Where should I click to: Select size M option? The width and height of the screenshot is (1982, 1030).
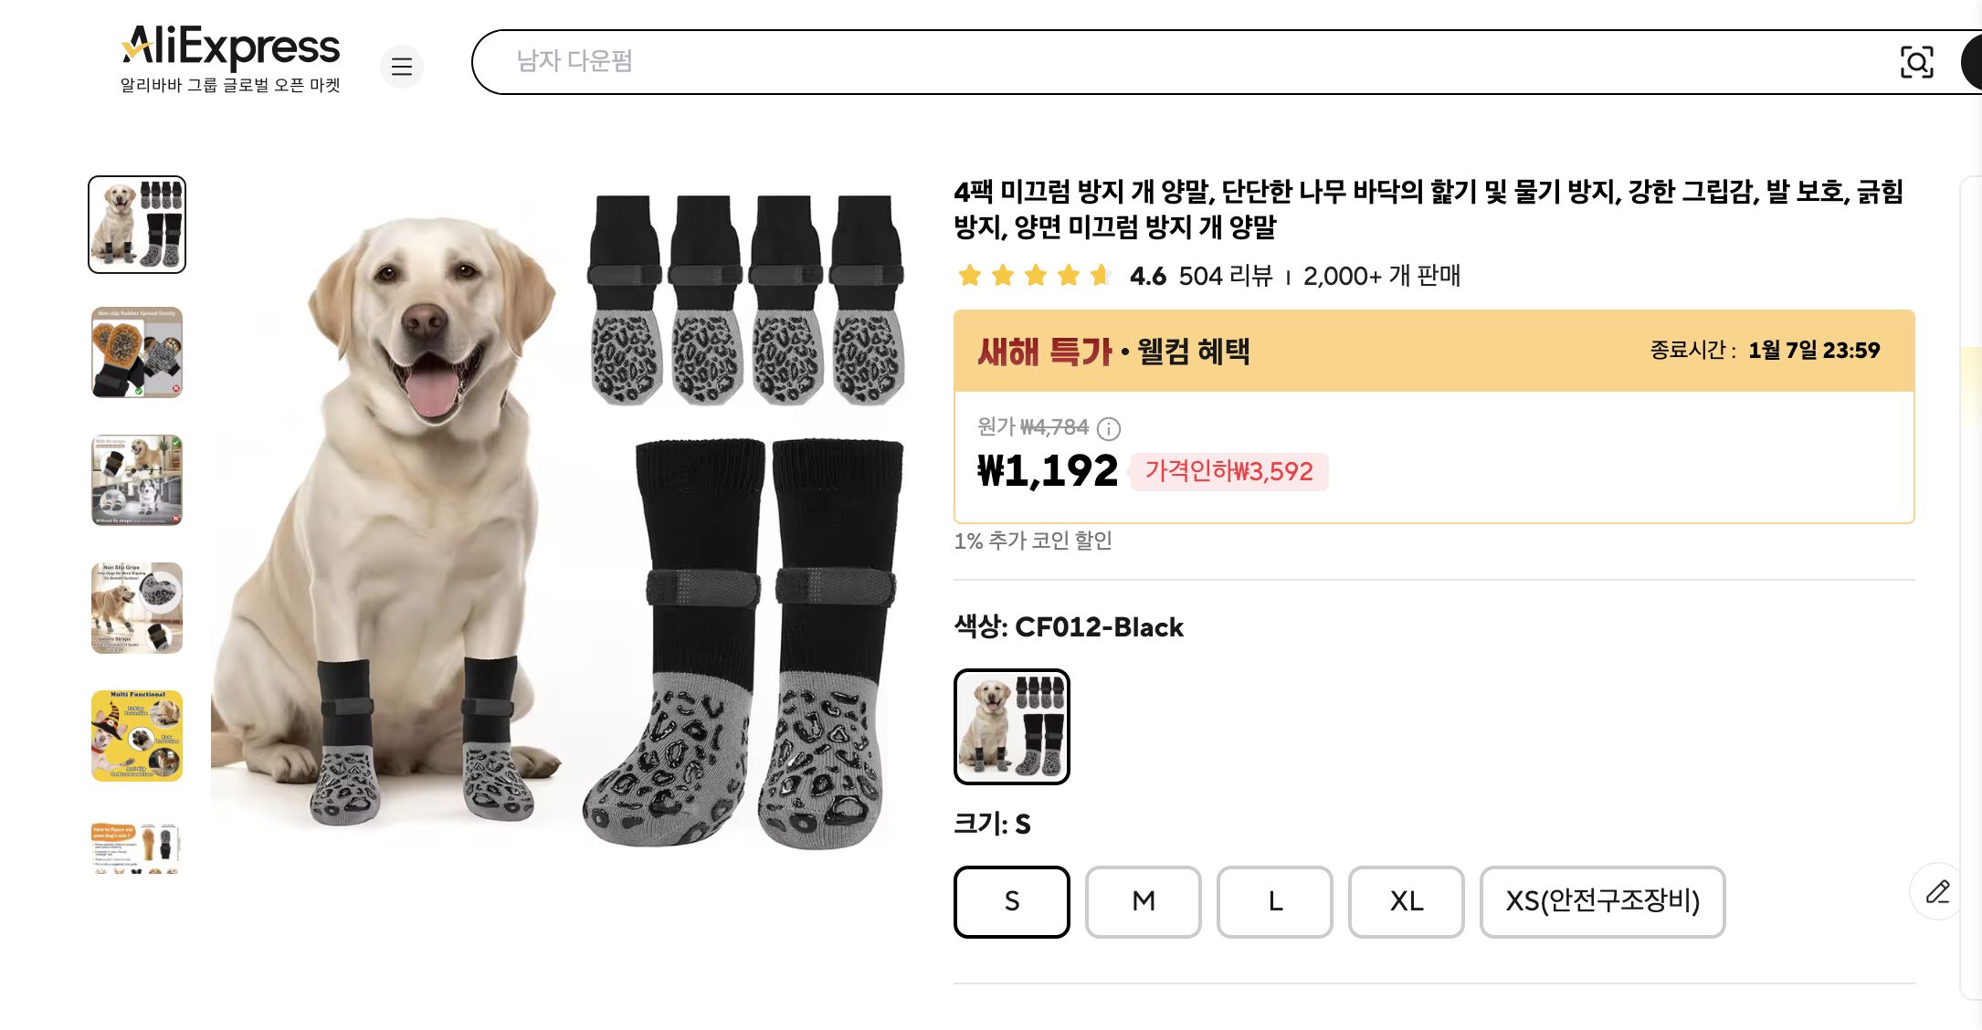click(x=1143, y=902)
